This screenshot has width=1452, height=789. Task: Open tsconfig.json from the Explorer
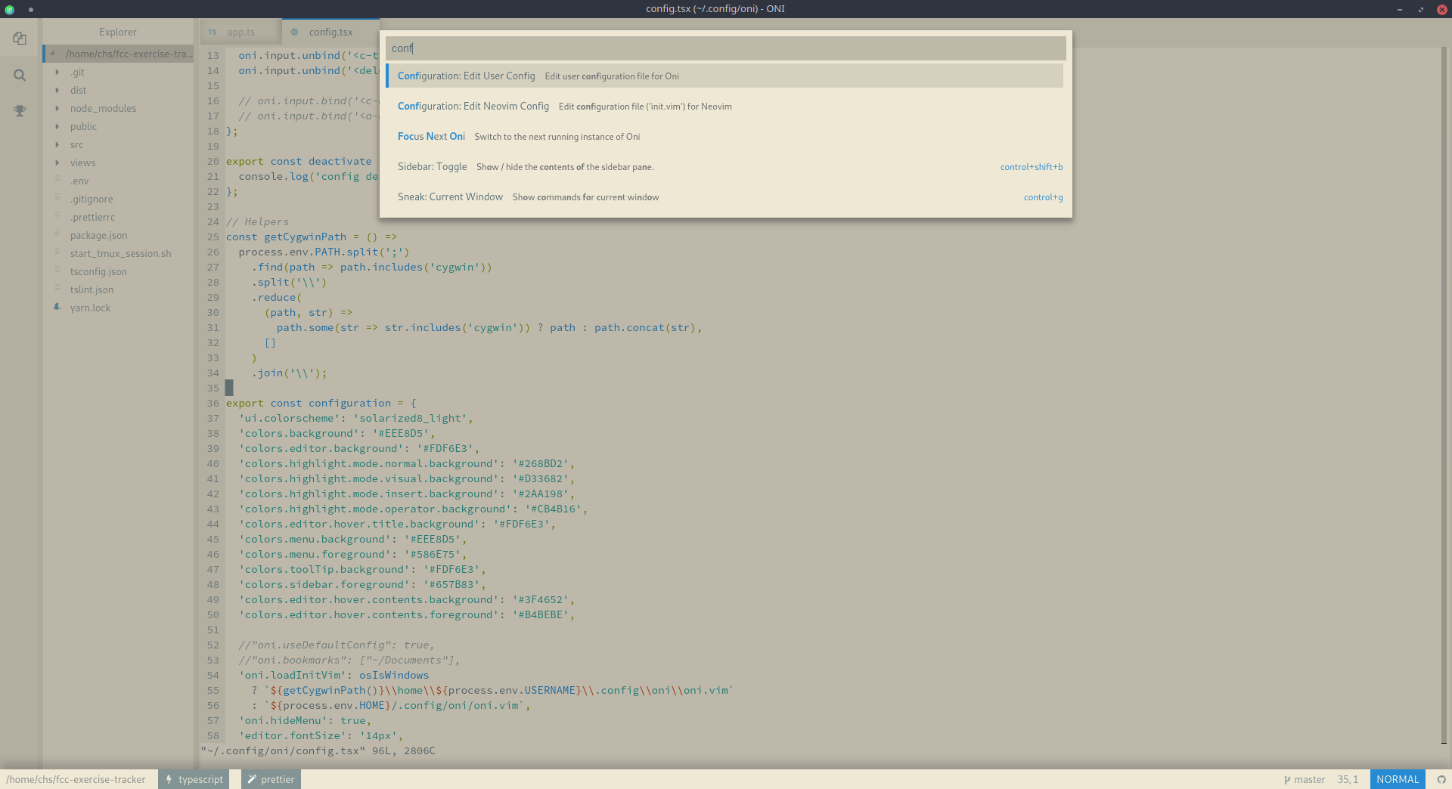tap(98, 271)
